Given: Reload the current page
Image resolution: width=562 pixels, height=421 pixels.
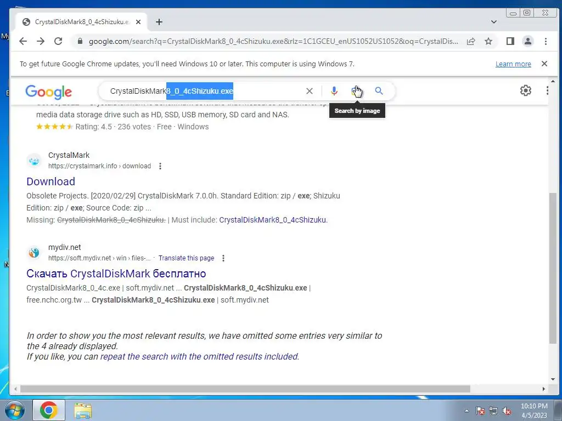Looking at the screenshot, I should pyautogui.click(x=58, y=41).
